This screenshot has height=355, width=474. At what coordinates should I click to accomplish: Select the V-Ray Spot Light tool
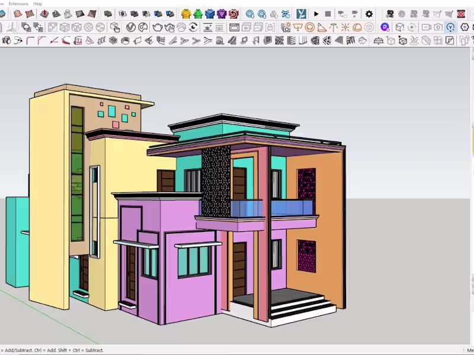(322, 27)
